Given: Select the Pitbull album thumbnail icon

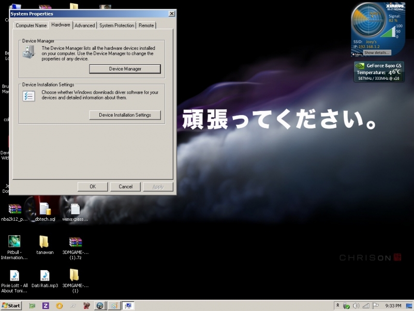Looking at the screenshot, I should (14, 242).
